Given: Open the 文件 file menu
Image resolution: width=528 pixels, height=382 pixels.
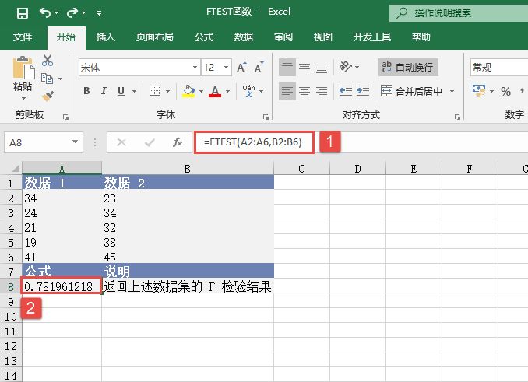Looking at the screenshot, I should pyautogui.click(x=23, y=37).
